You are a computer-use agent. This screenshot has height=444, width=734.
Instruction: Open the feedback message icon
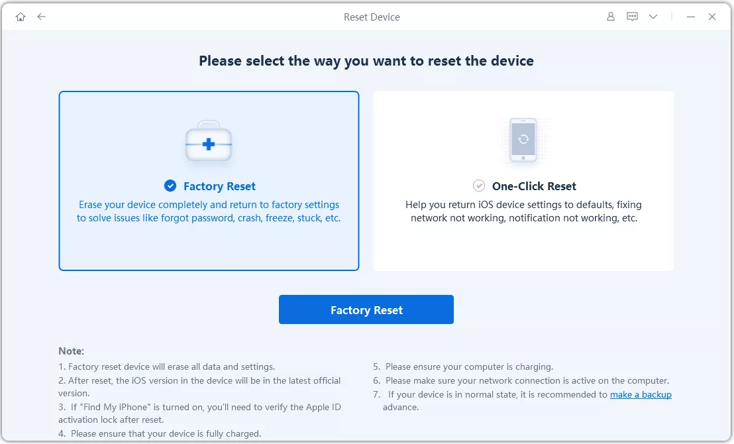[631, 17]
